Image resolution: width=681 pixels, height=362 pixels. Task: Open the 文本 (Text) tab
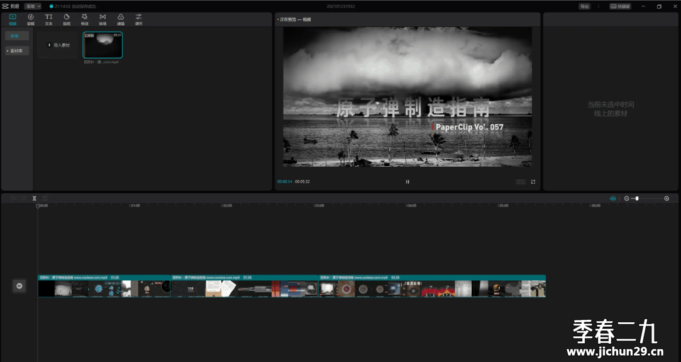48,20
